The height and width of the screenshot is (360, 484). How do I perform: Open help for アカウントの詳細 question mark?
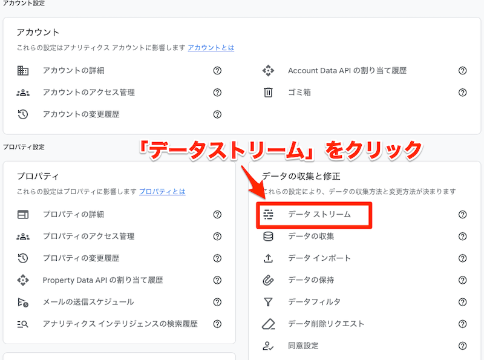coord(217,71)
